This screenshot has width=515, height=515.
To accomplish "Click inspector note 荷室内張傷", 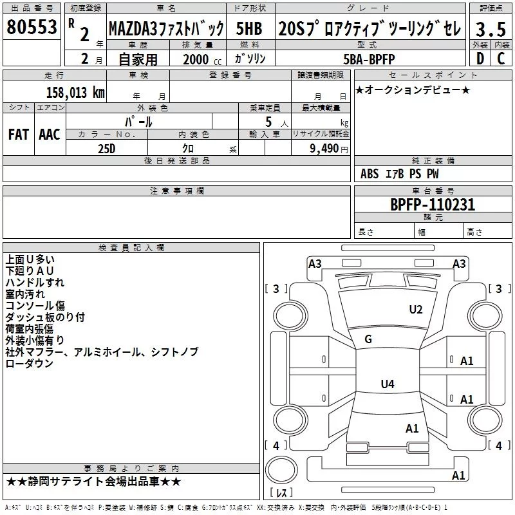I will (x=29, y=328).
